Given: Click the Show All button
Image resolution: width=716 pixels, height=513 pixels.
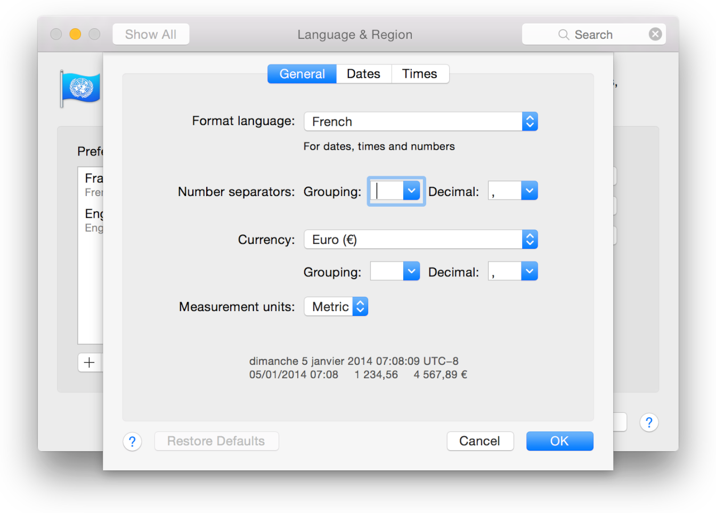Looking at the screenshot, I should point(151,34).
